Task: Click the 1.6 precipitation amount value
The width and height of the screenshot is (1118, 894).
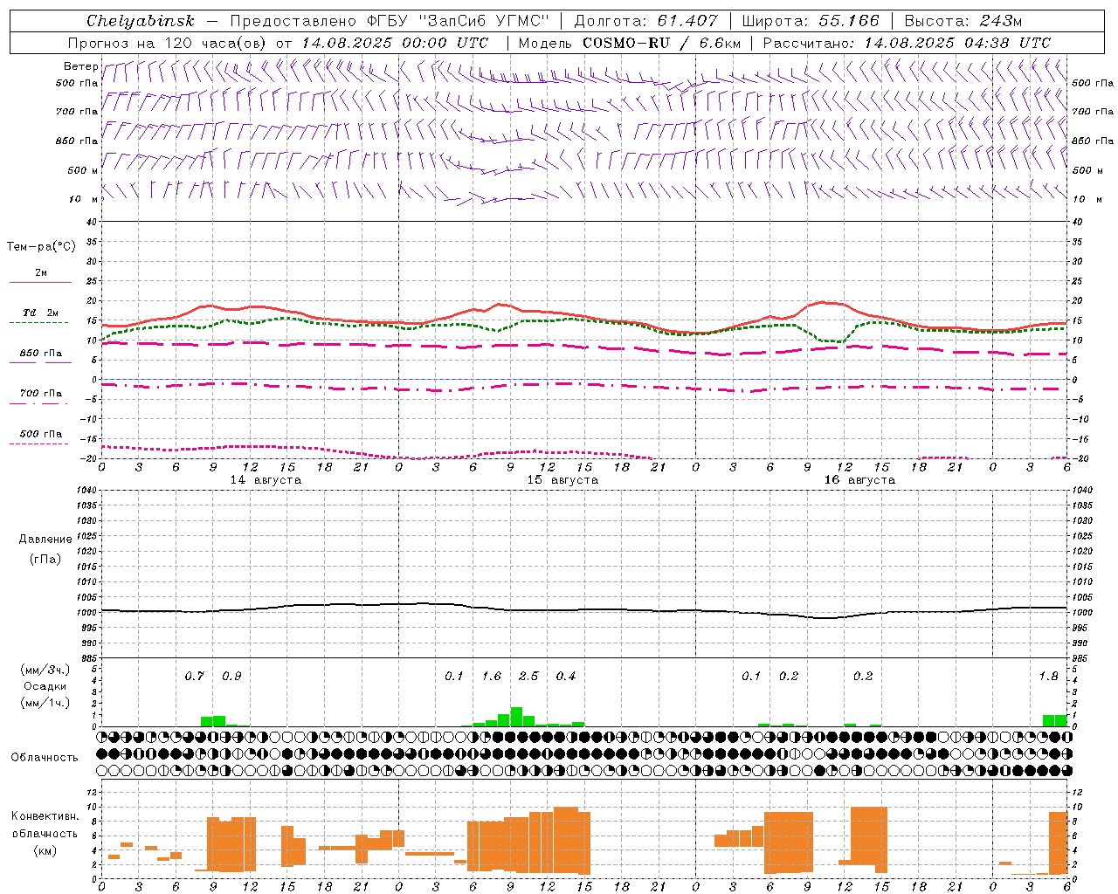Action: point(492,677)
